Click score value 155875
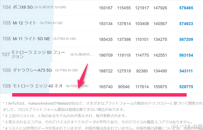The image size is (203, 130). 160,87
